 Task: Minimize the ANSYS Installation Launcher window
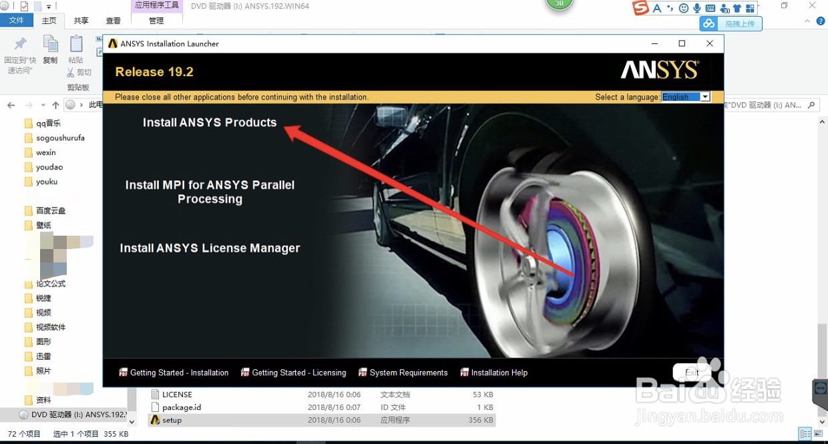(654, 43)
